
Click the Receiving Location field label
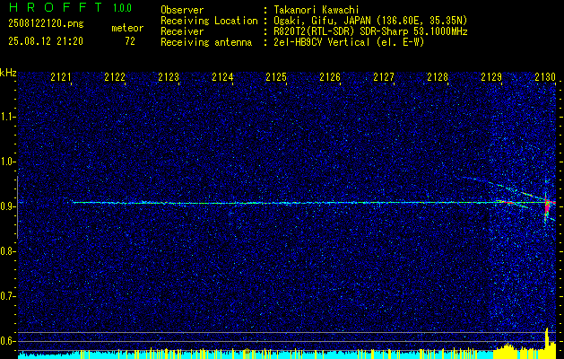[x=209, y=21]
